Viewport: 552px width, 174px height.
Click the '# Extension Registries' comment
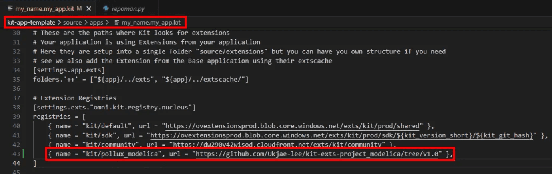(74, 98)
